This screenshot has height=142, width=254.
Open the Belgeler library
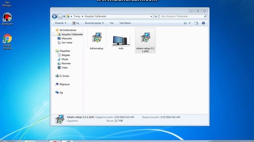66,55
